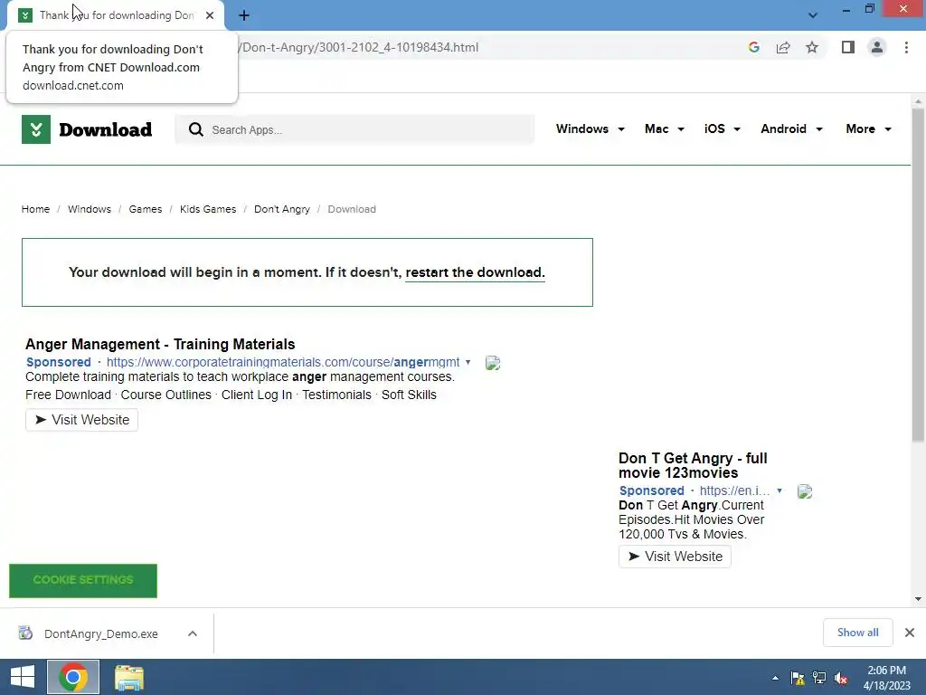Expand the Android dropdown menu

(791, 129)
